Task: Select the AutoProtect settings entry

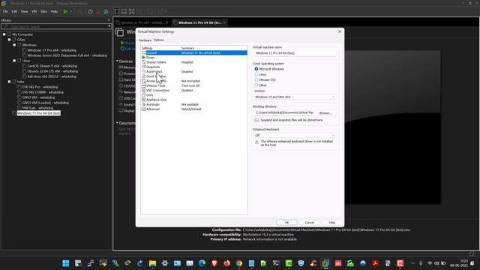Action: coord(154,72)
